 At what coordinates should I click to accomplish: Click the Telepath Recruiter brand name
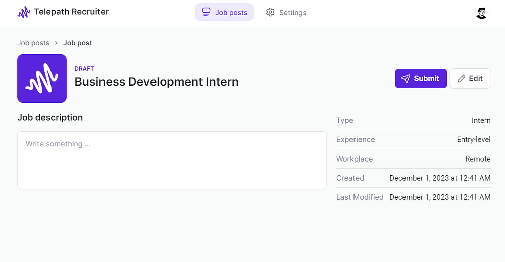coord(71,12)
